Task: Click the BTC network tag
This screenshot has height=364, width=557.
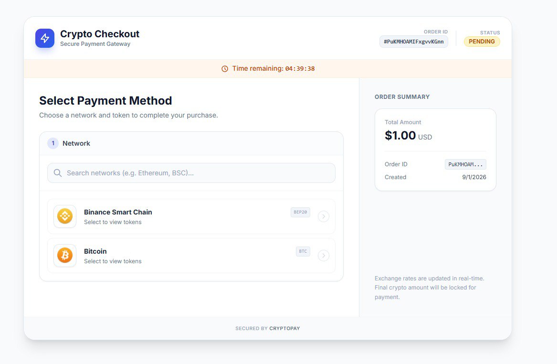Action: [x=303, y=251]
